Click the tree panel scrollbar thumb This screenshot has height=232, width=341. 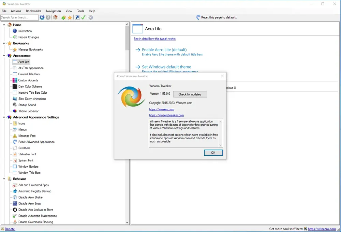tap(127, 38)
